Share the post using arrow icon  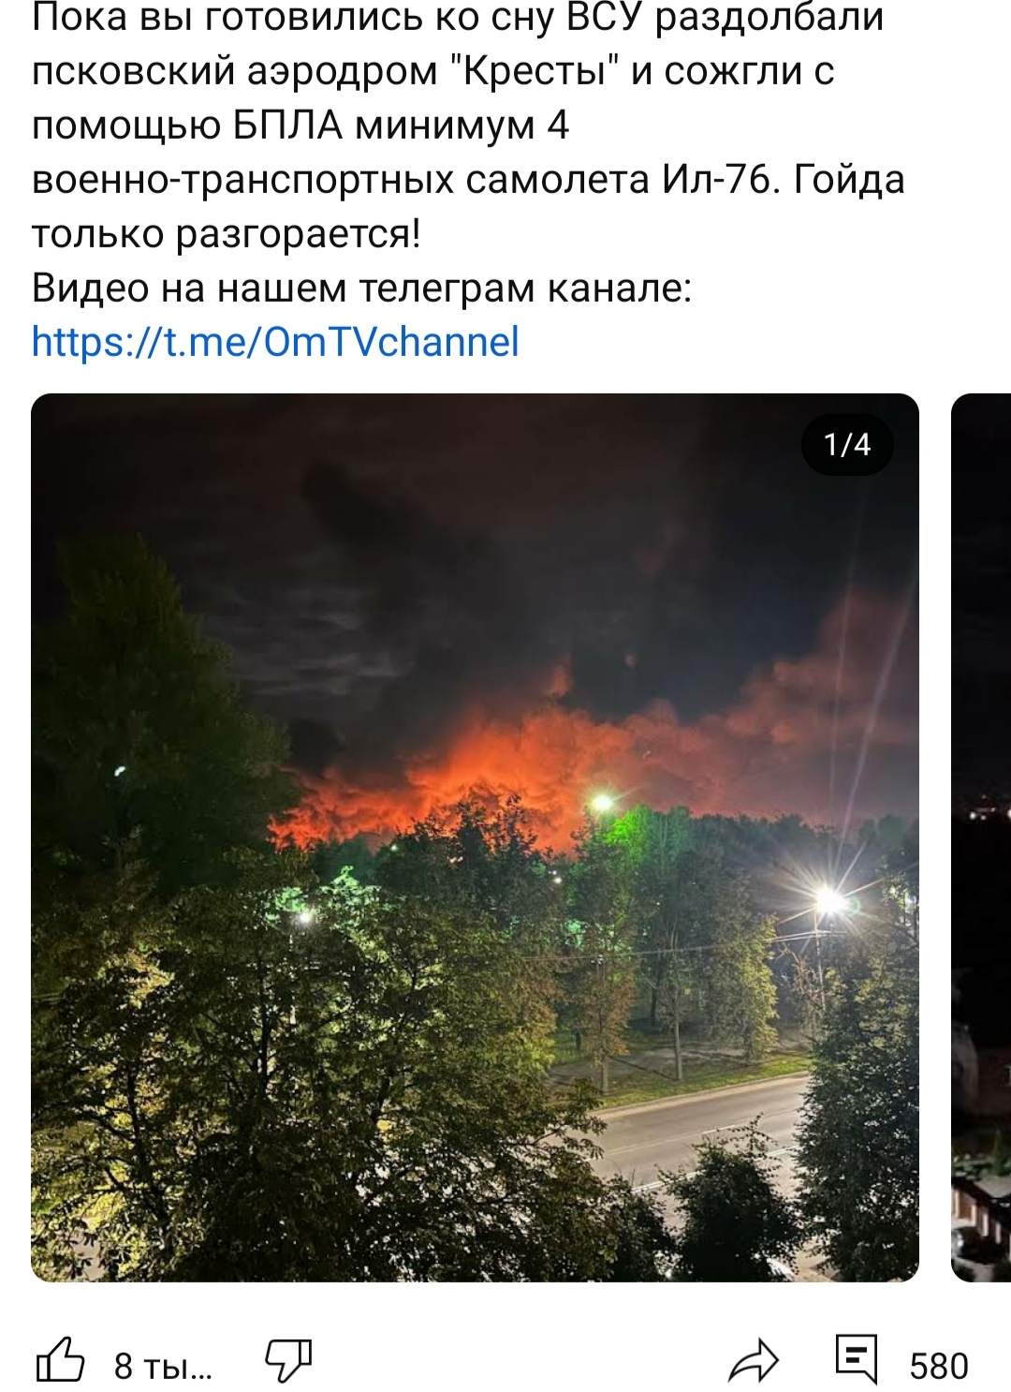click(x=754, y=1362)
